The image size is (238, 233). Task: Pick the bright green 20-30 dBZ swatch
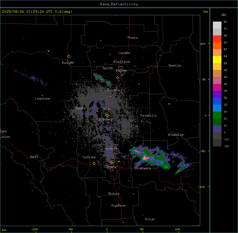point(217,115)
